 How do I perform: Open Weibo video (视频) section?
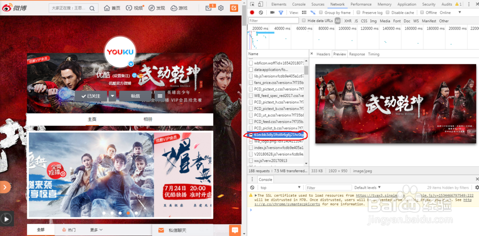pyautogui.click(x=135, y=8)
